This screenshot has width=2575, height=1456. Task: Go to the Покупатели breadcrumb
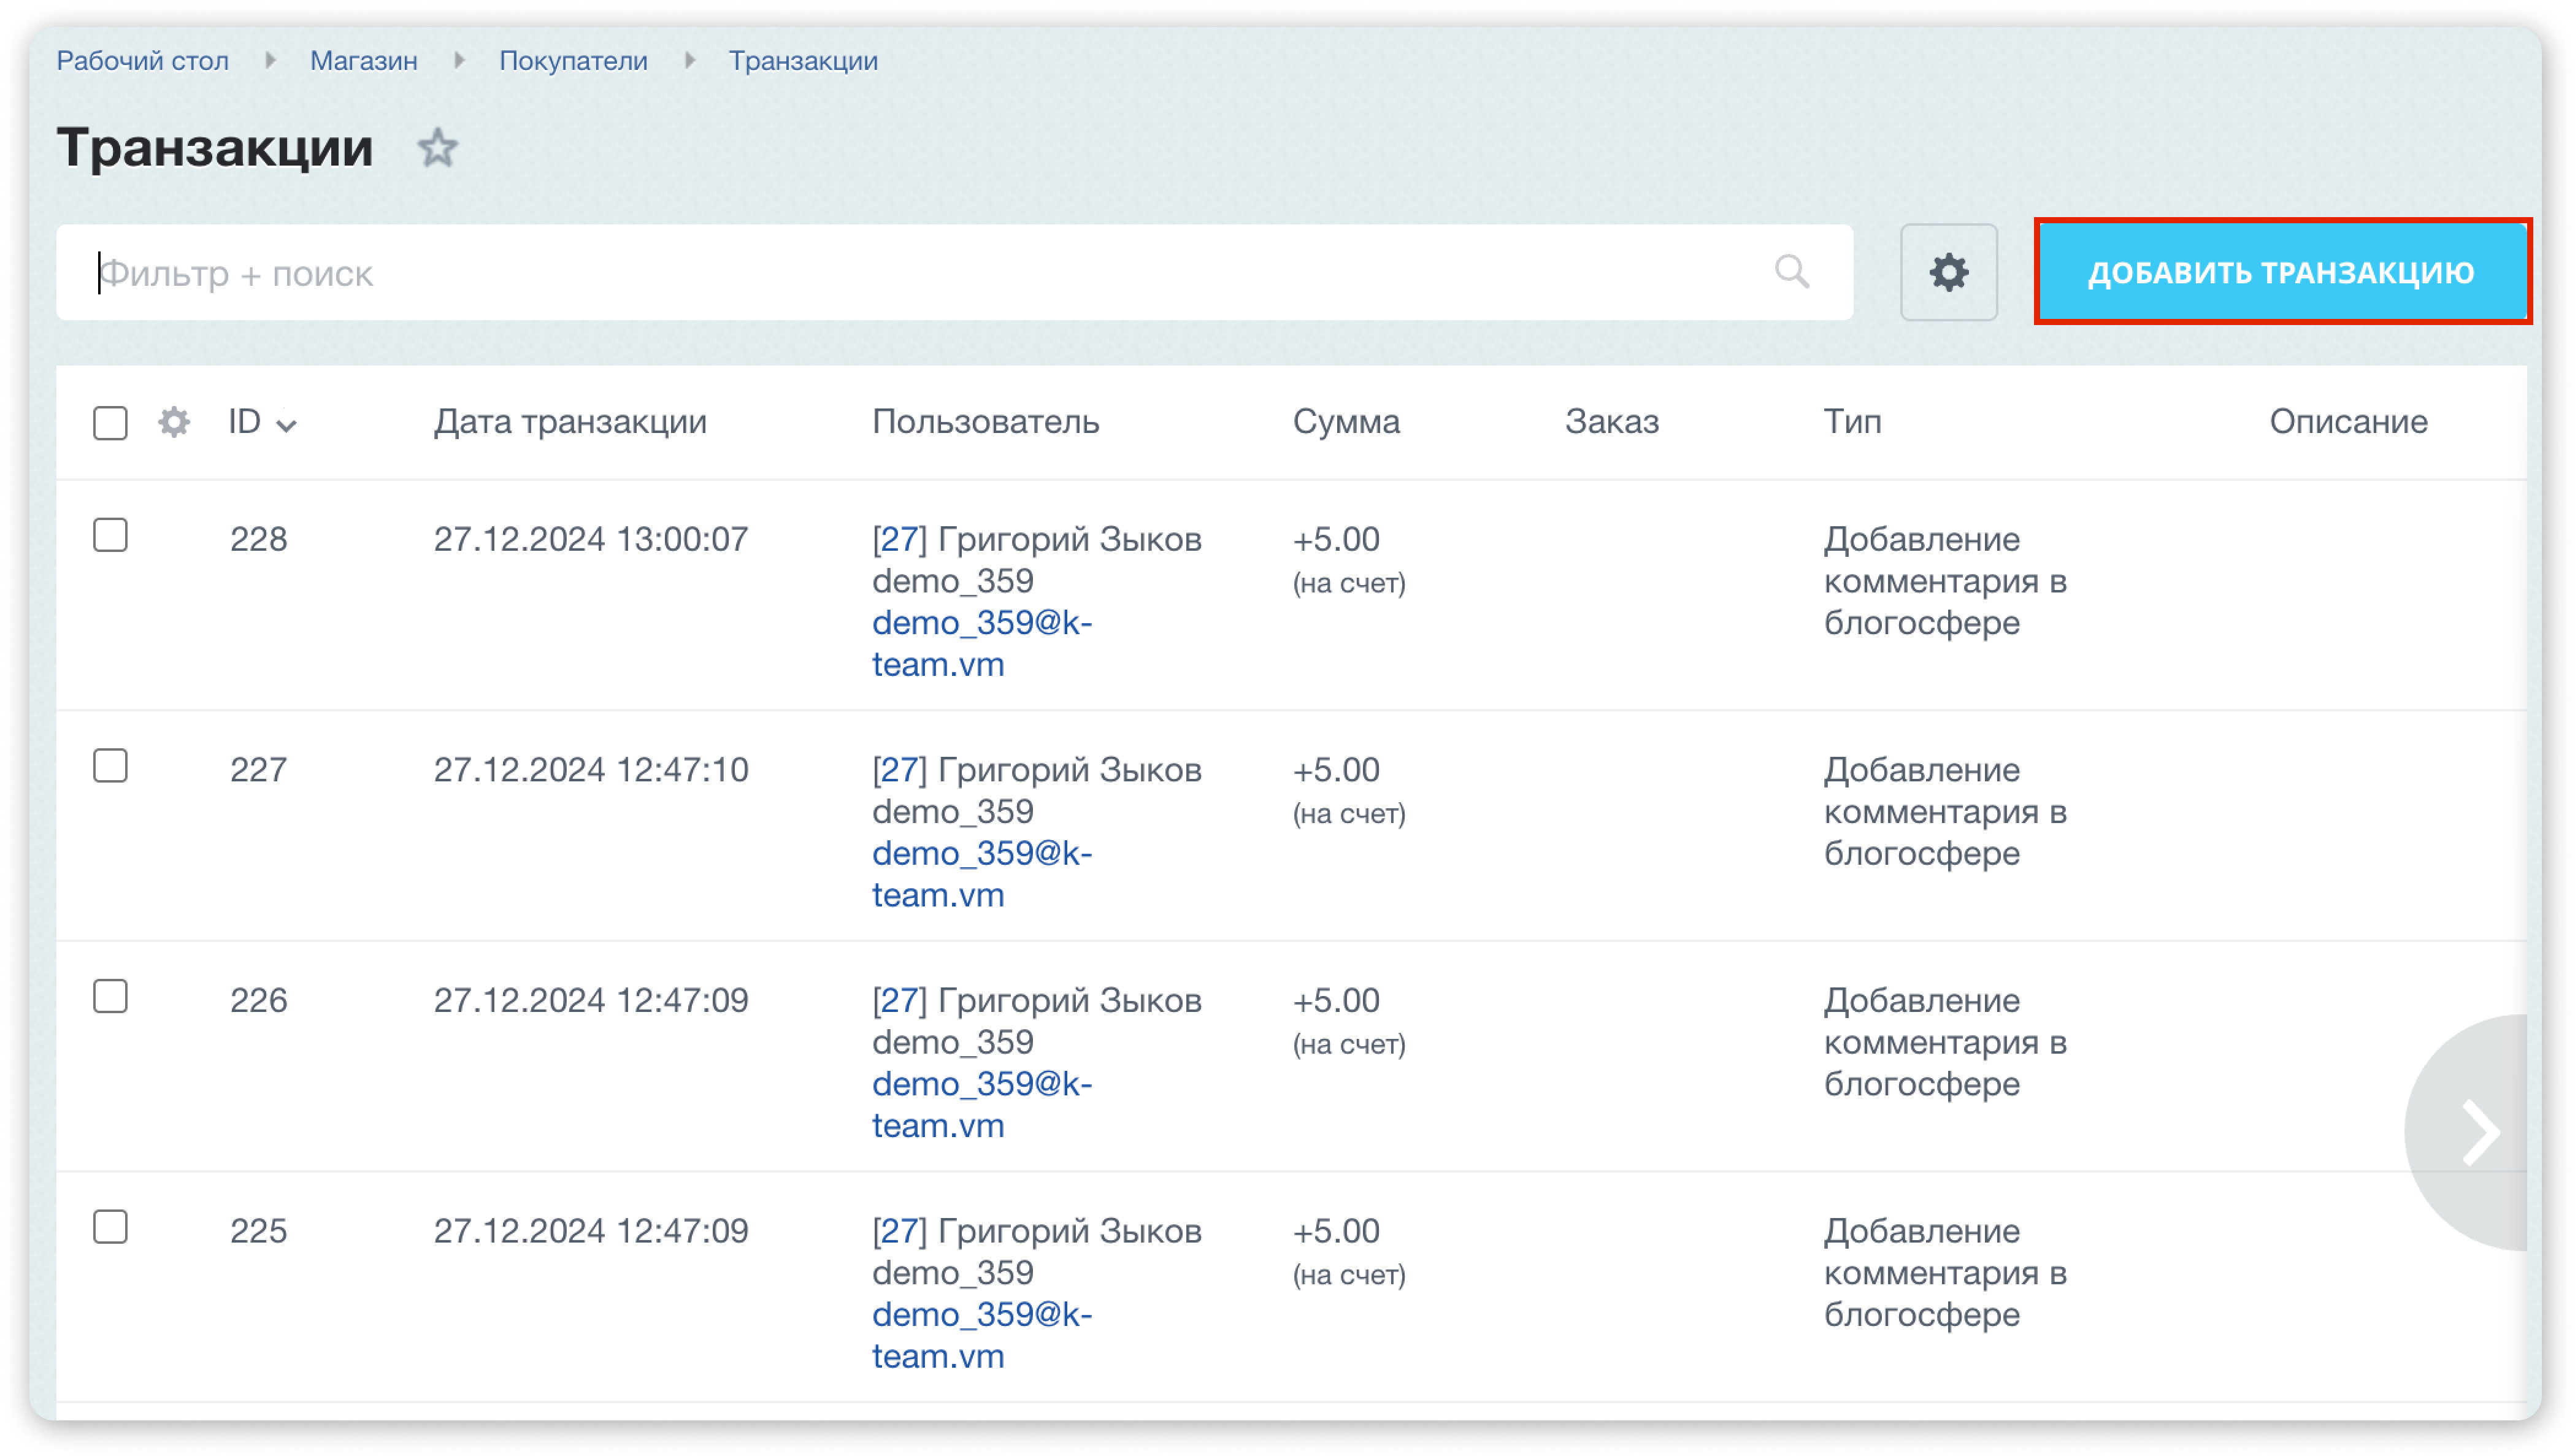pos(573,61)
